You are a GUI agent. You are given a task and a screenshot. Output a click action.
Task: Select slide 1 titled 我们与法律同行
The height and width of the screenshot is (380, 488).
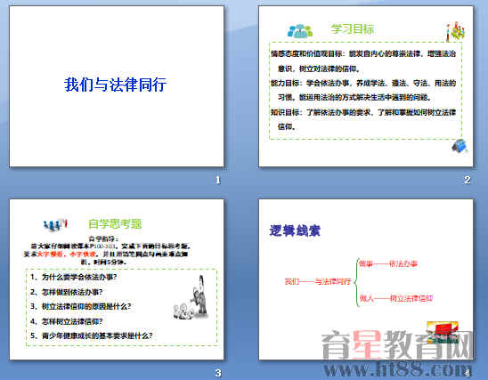pos(117,86)
